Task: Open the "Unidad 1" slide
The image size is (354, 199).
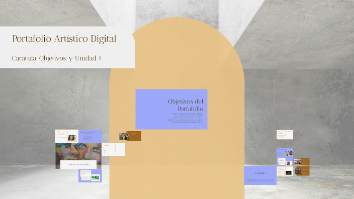Action: [260, 175]
